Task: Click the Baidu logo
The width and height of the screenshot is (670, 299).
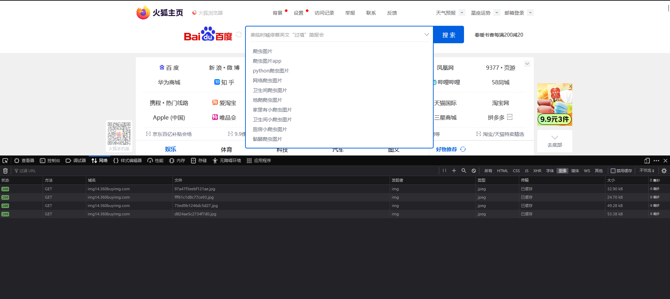Action: point(208,34)
